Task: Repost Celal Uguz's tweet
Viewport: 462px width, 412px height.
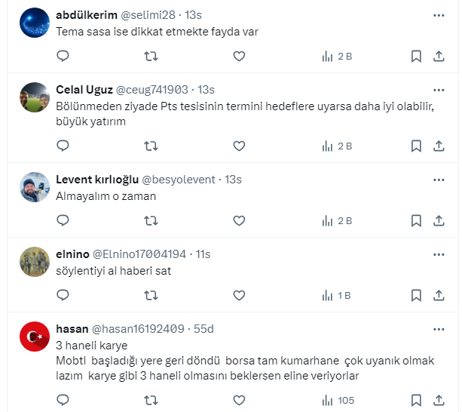Action: pos(151,146)
